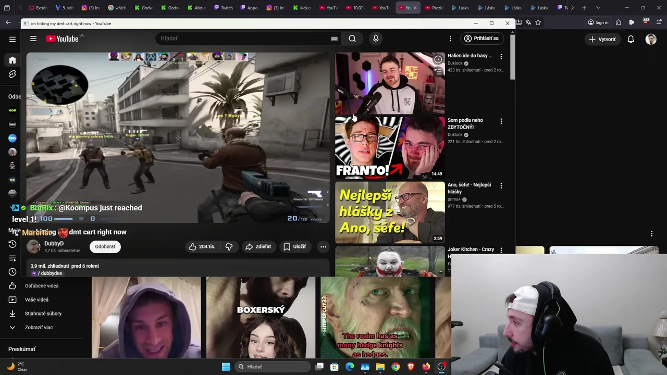Bookmark page with star icon in address bar
The height and width of the screenshot is (375, 667).
coord(538,22)
